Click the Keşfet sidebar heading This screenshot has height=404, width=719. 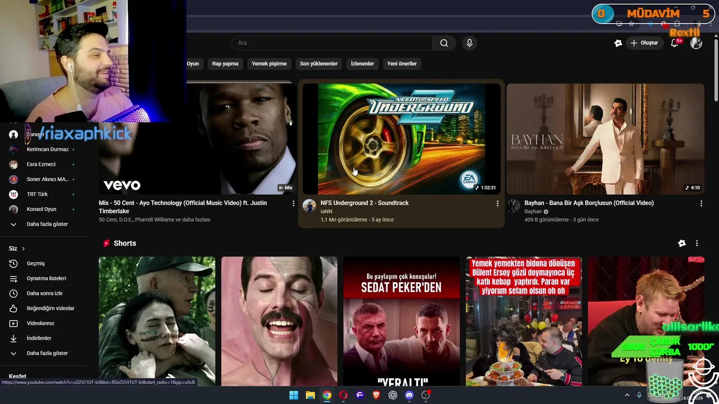[17, 377]
